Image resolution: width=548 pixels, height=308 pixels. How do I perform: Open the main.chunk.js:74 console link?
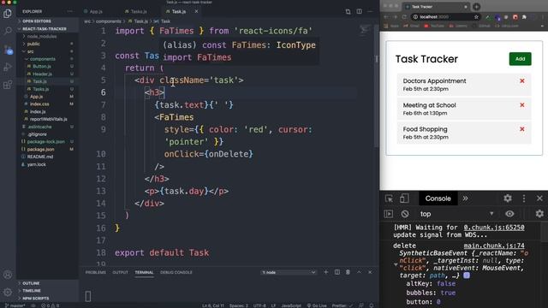pos(494,246)
